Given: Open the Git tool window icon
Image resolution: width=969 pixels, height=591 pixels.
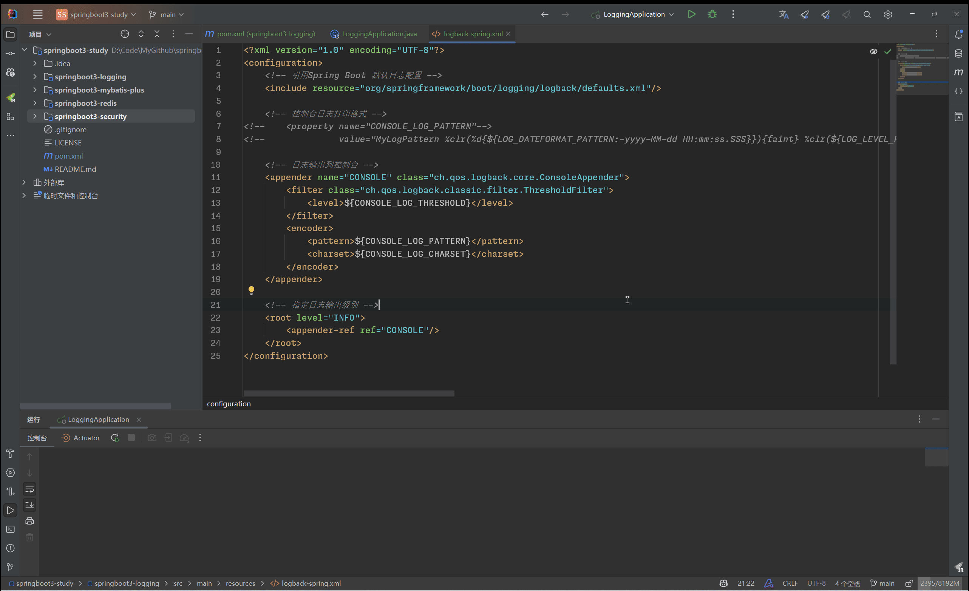Looking at the screenshot, I should coord(10,566).
